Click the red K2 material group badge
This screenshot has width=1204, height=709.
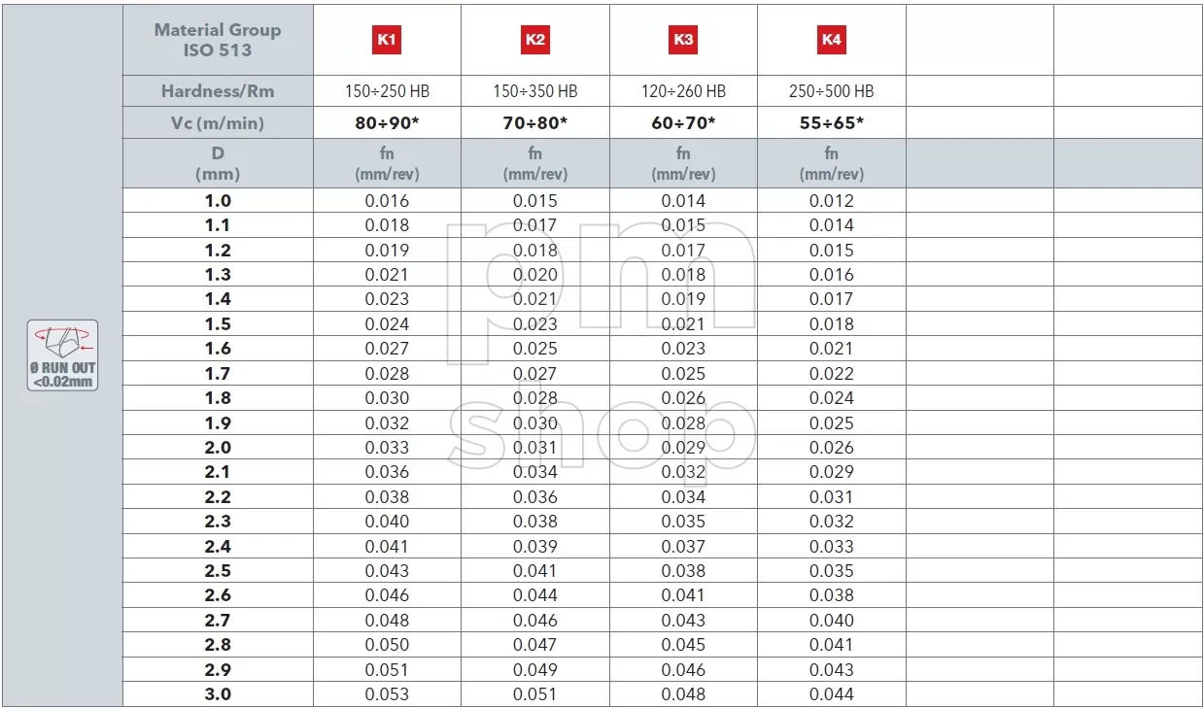coord(535,40)
